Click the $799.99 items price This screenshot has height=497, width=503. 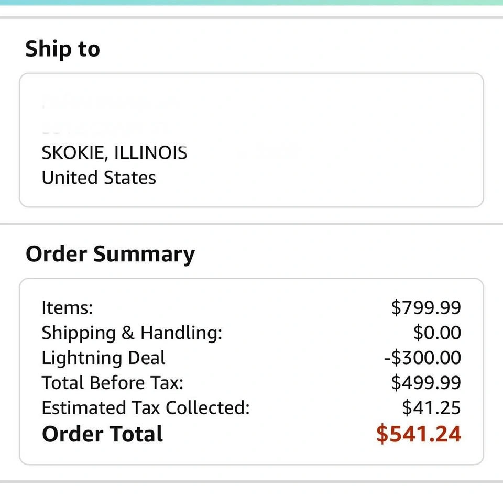point(425,307)
